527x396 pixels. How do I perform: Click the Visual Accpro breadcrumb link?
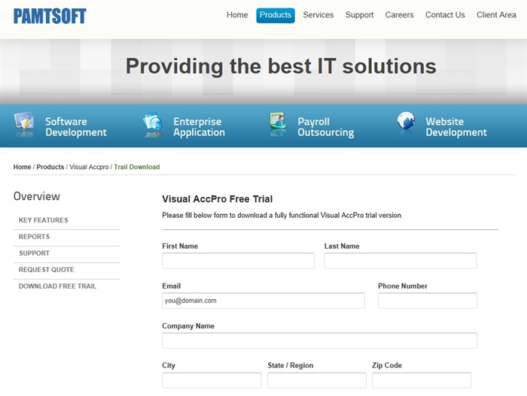tap(89, 167)
